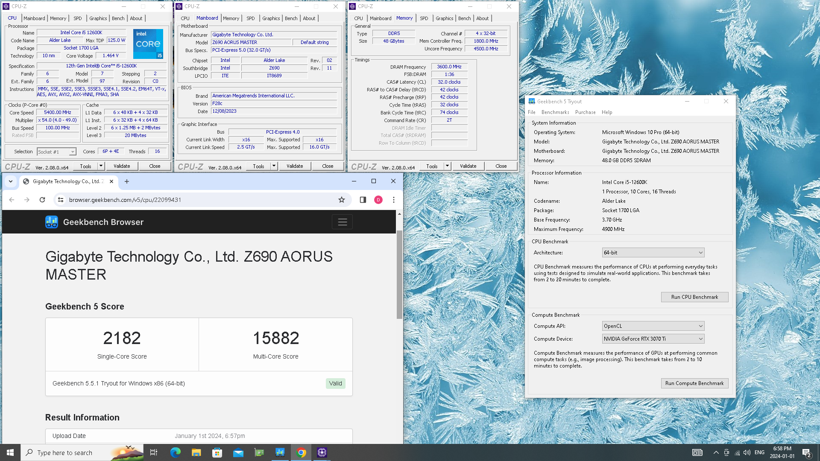This screenshot has height=461, width=820.
Task: Switch to SPD tab in first CPU-Z window
Action: point(77,18)
